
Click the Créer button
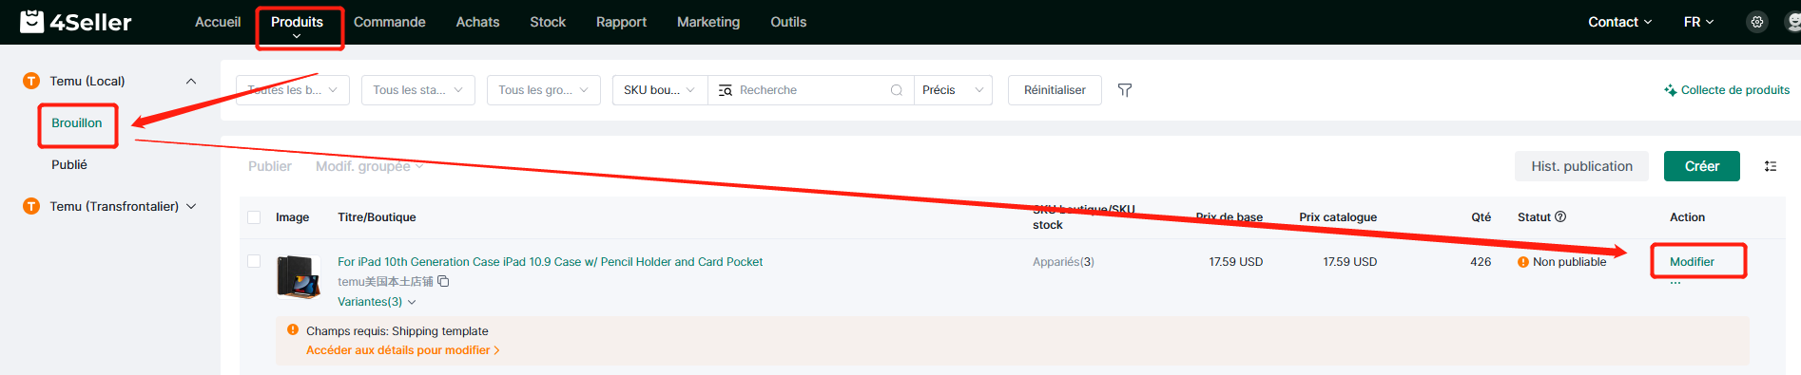(1702, 166)
